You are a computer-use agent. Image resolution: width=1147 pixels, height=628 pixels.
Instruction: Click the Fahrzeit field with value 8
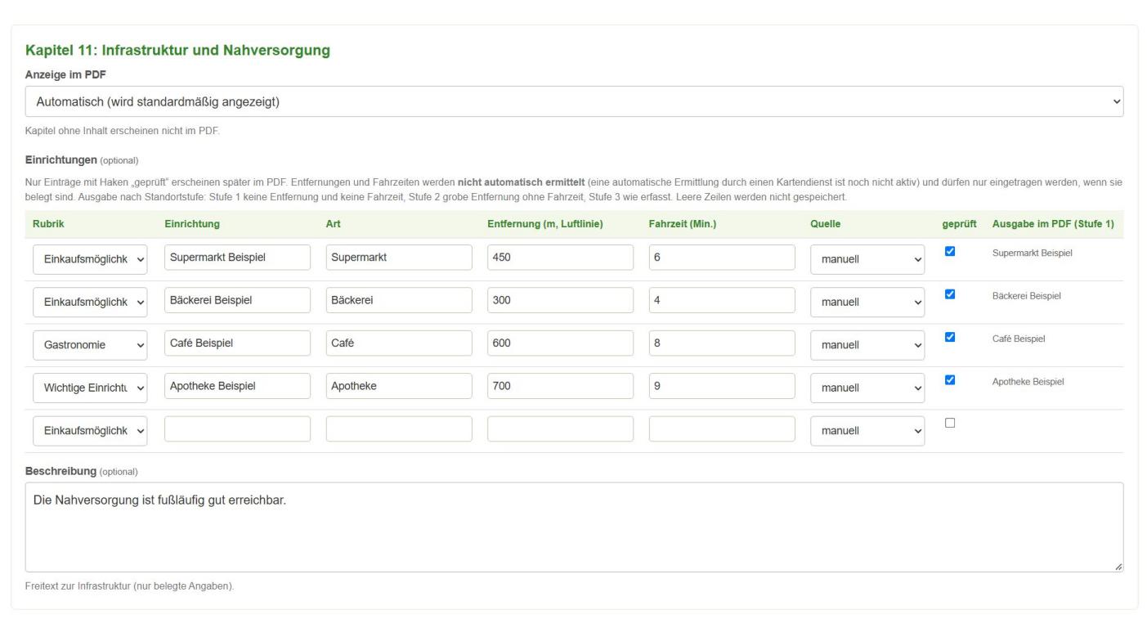pyautogui.click(x=722, y=343)
